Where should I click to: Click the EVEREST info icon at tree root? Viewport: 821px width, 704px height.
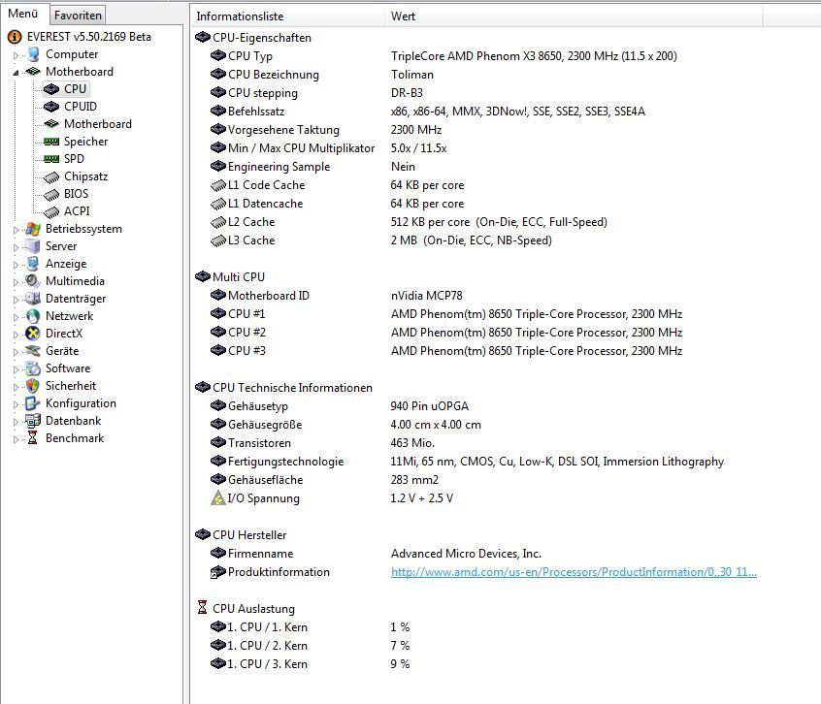15,37
